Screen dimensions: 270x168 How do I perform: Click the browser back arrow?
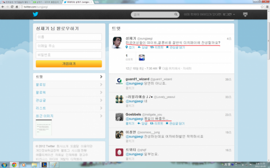click(3, 7)
